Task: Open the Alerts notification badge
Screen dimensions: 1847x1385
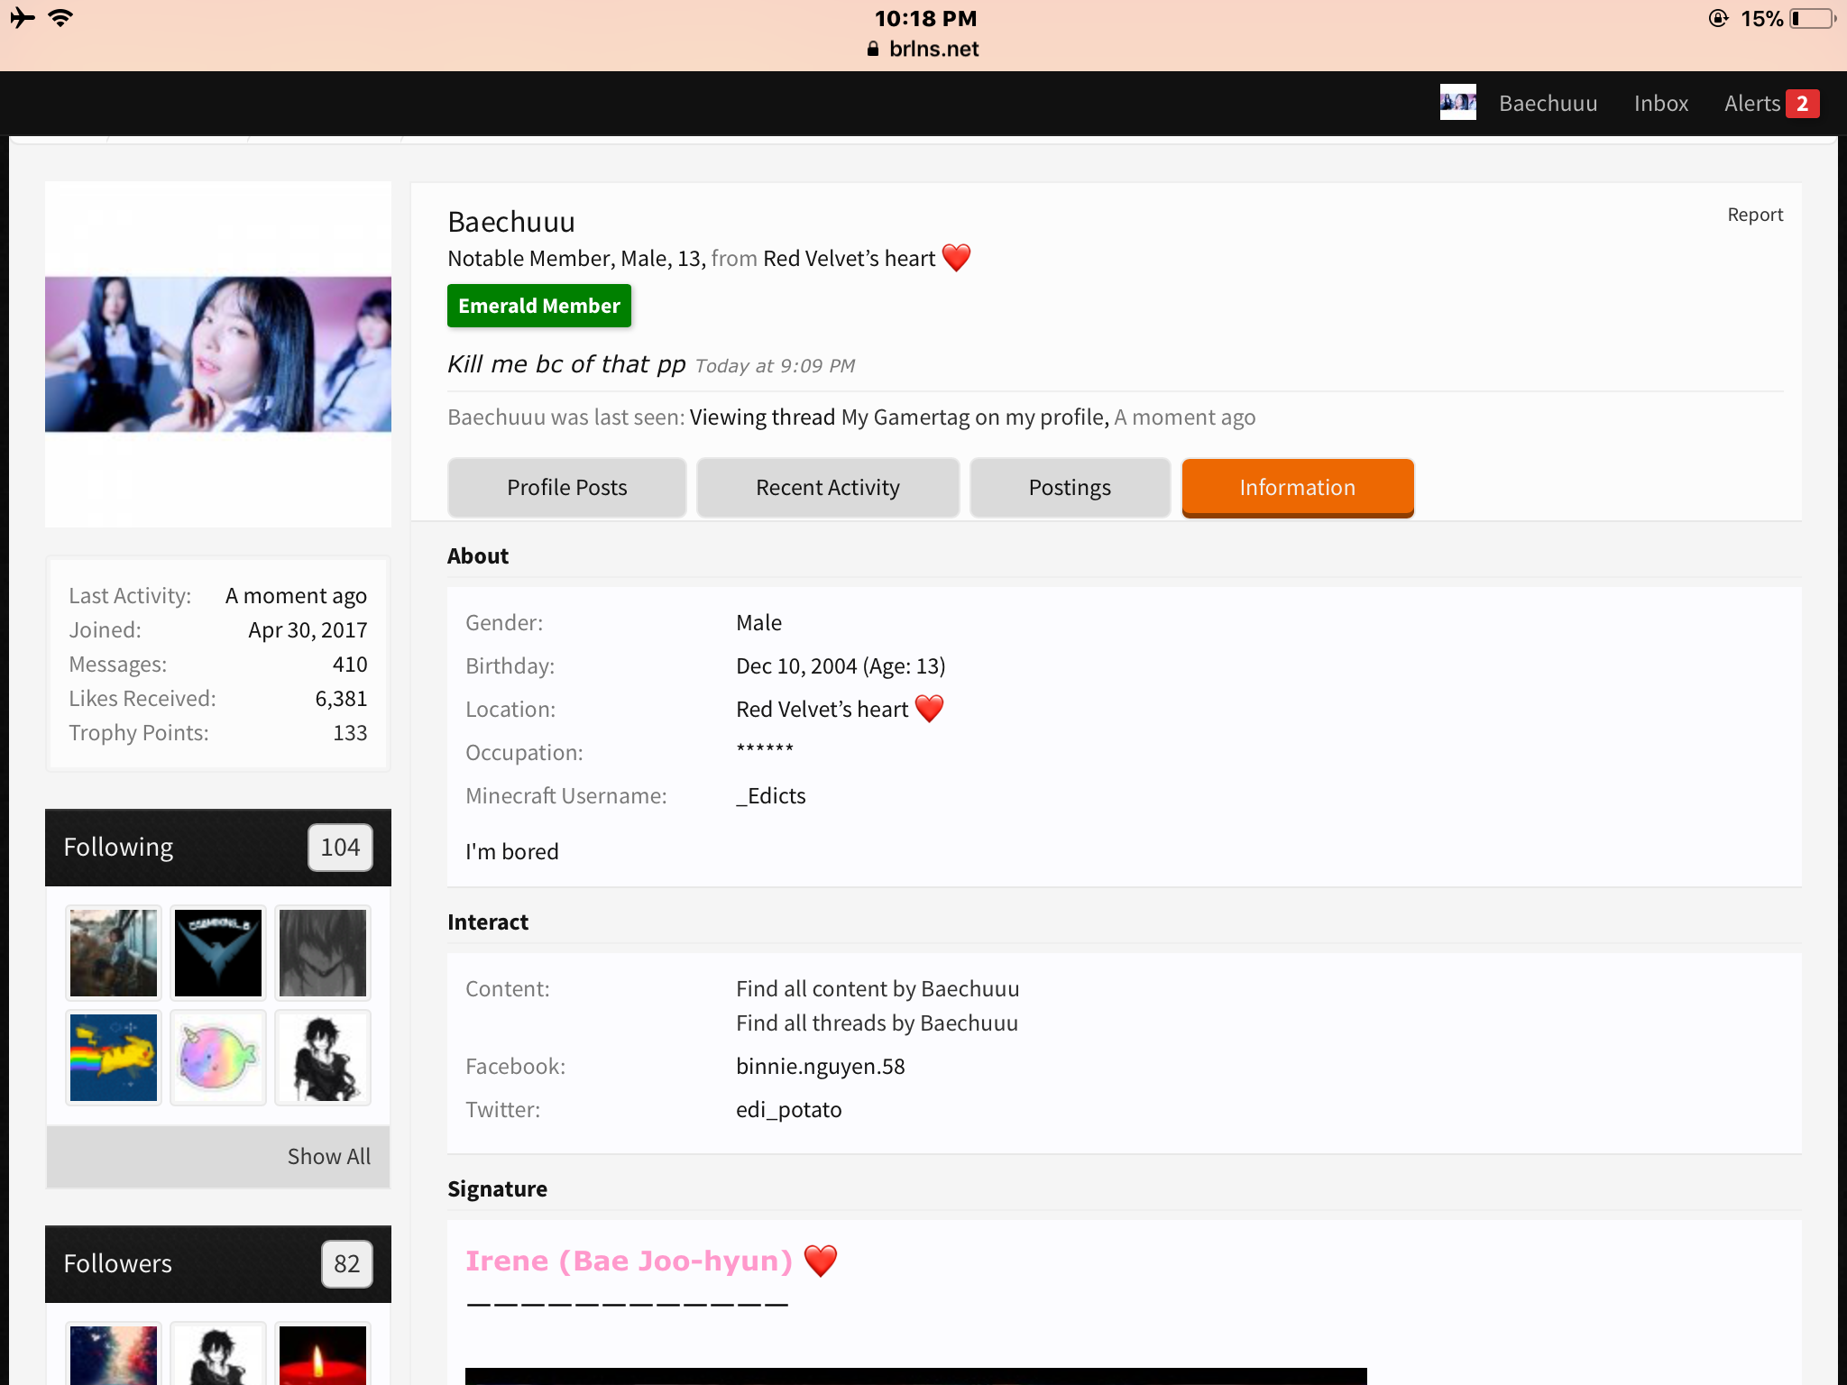Action: tap(1802, 104)
